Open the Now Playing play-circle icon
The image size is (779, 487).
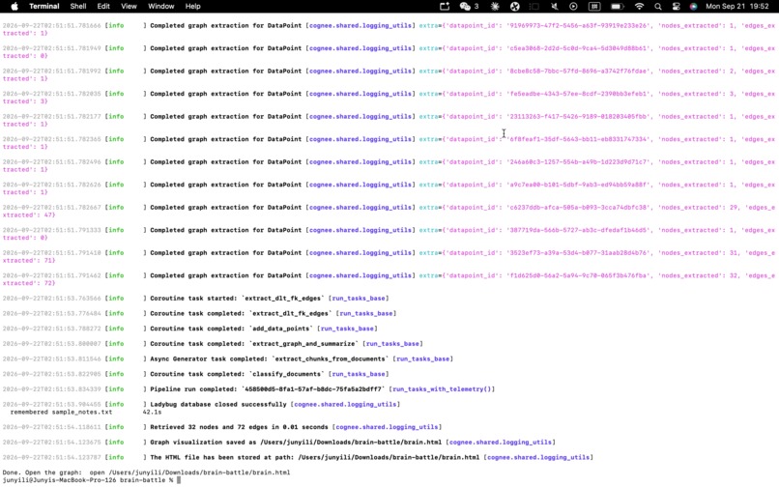573,7
